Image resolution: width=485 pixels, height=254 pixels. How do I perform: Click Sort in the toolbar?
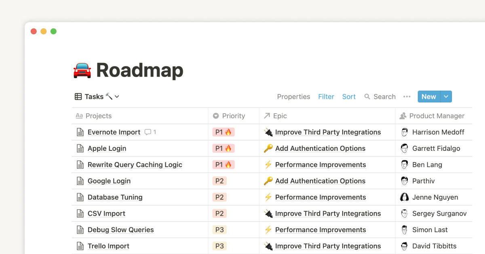point(349,97)
